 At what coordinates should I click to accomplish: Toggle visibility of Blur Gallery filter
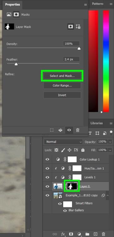pyautogui.click(x=65, y=210)
